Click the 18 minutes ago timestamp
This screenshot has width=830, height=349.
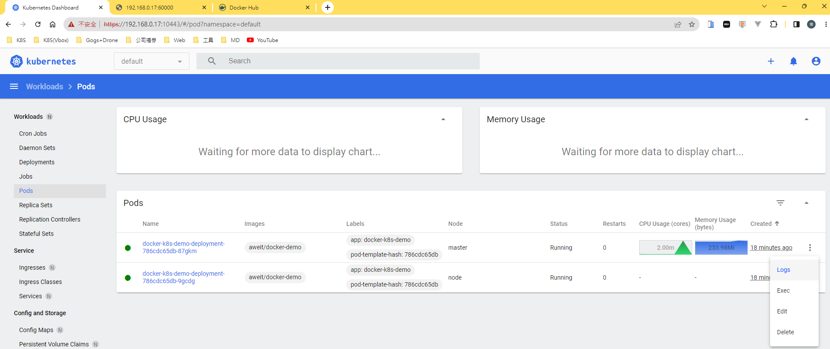point(771,248)
